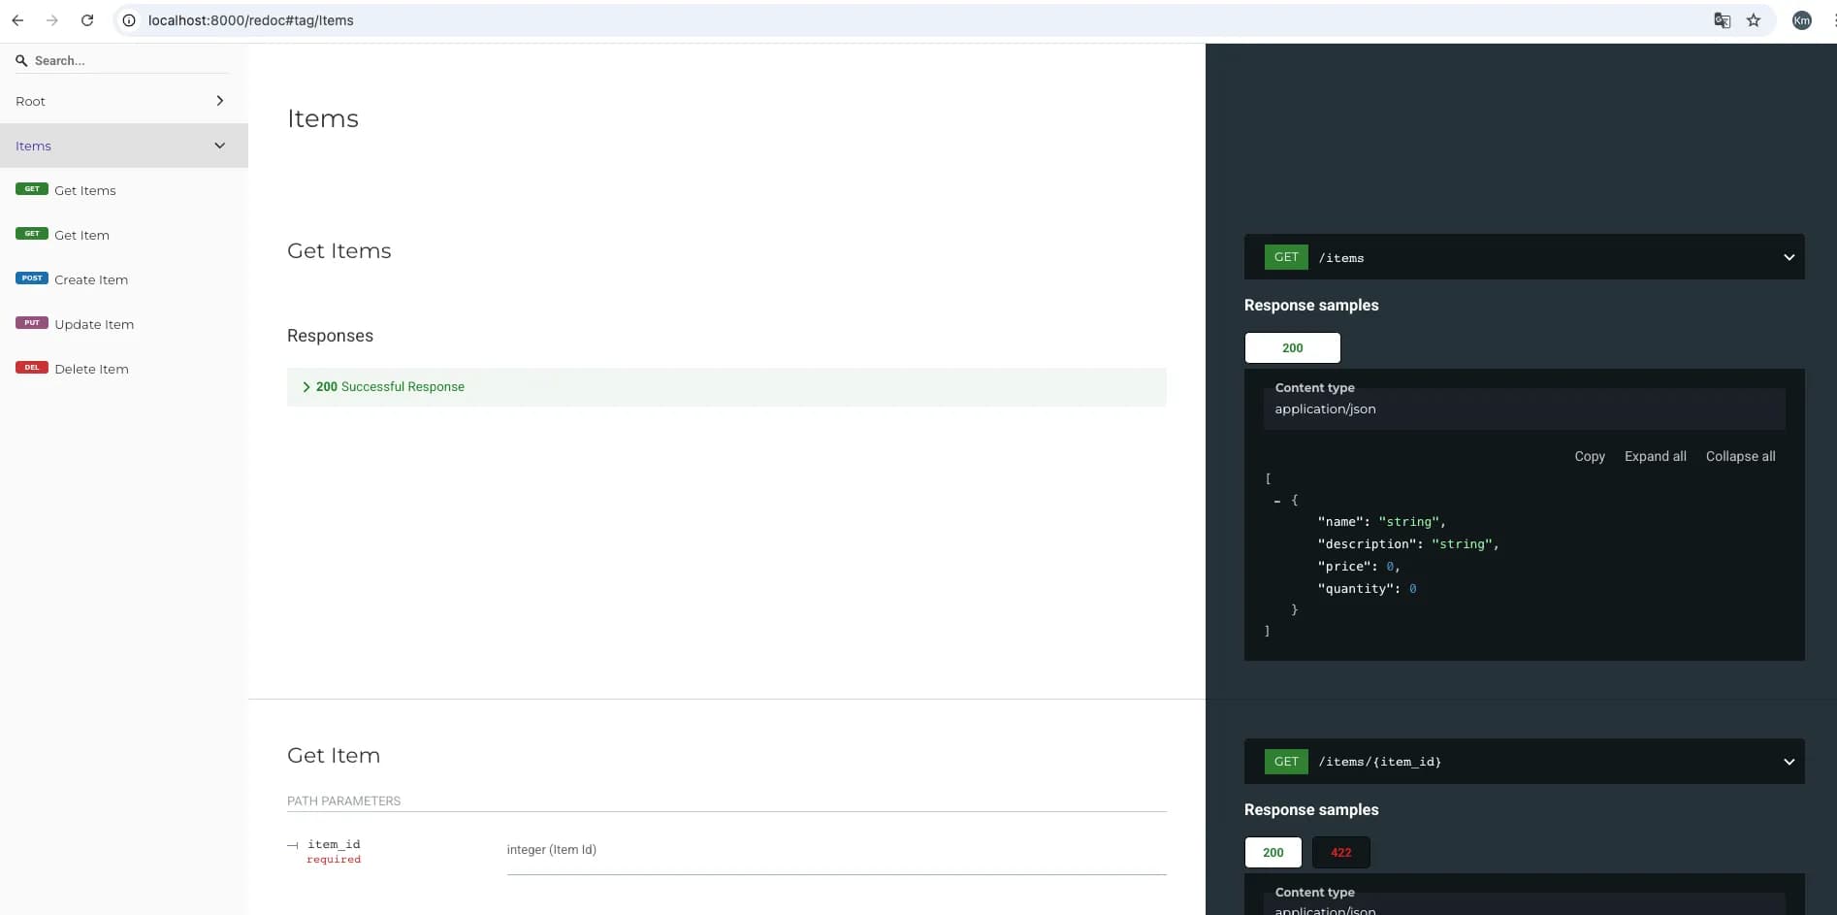The height and width of the screenshot is (915, 1837).
Task: Collapse the Items section chevron
Action: 220,146
